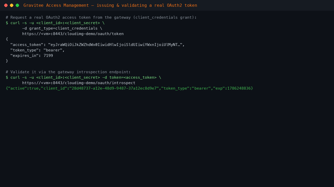Click the "token_type": "bearer" line
Screen dimensions: 334x187
[x=37, y=50]
